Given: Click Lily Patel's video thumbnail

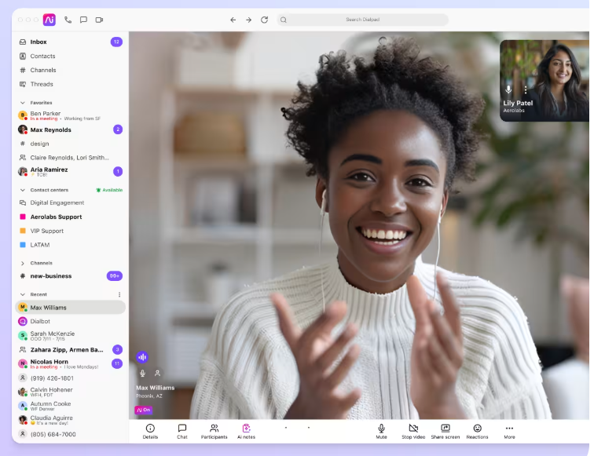Looking at the screenshot, I should coord(544,81).
